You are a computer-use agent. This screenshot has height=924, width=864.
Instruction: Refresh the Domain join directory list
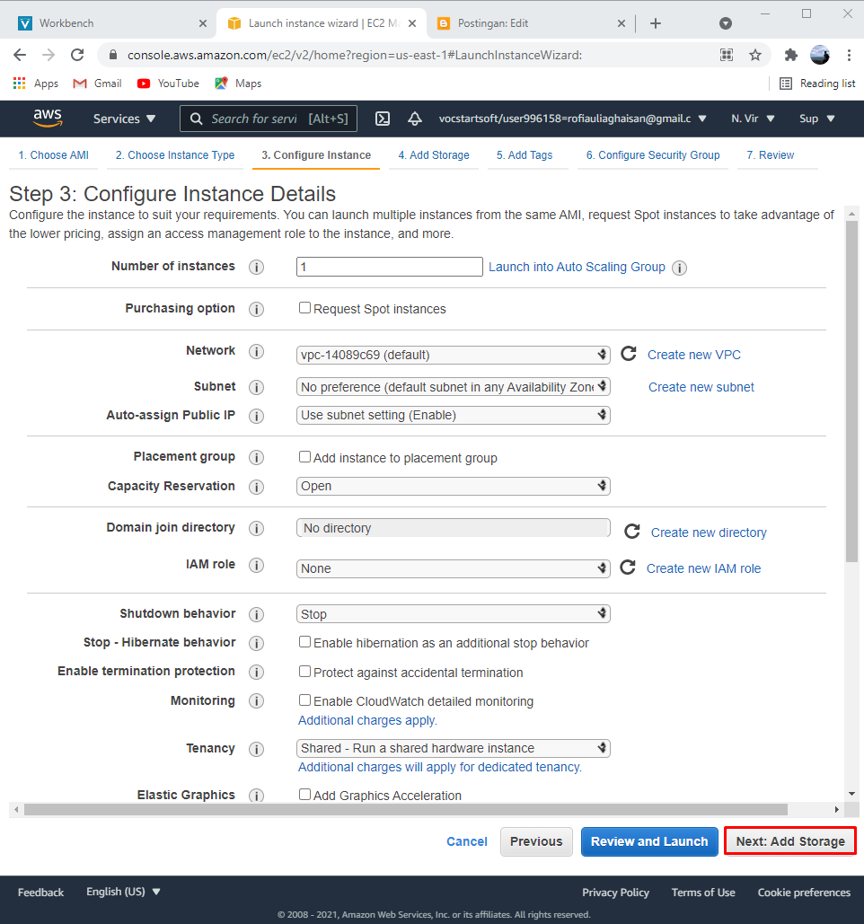[632, 532]
